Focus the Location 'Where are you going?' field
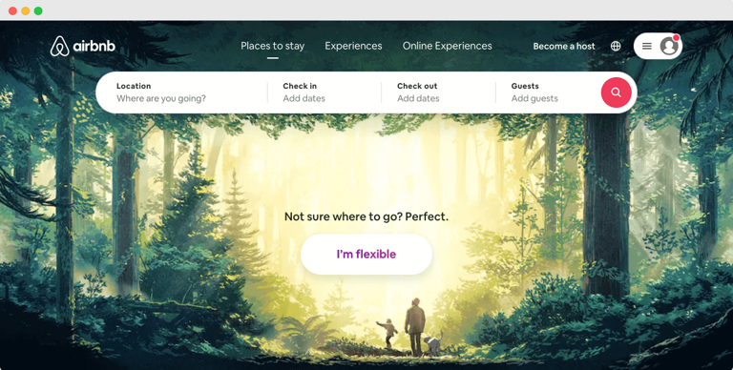The image size is (733, 370). 182,92
